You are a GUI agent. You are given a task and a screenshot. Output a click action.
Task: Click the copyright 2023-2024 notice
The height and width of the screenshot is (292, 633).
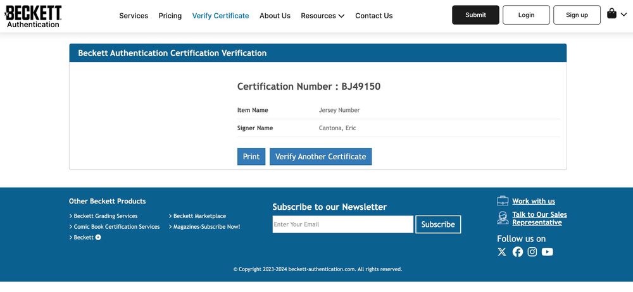pyautogui.click(x=318, y=269)
